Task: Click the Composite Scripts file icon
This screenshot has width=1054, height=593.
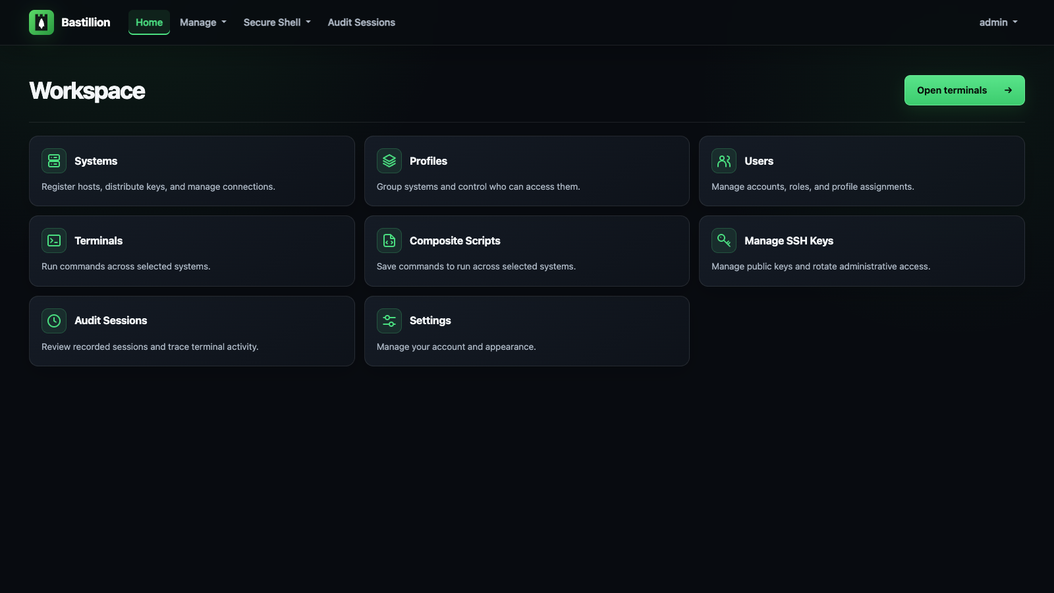Action: 389,240
